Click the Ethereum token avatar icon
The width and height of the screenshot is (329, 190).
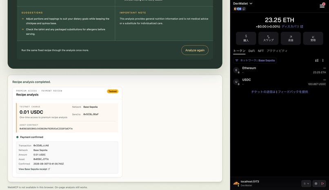point(236,70)
